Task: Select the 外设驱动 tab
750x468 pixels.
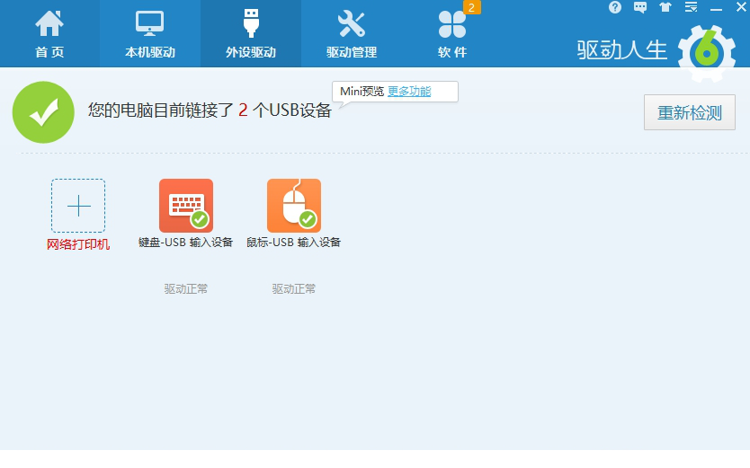Action: 251,33
